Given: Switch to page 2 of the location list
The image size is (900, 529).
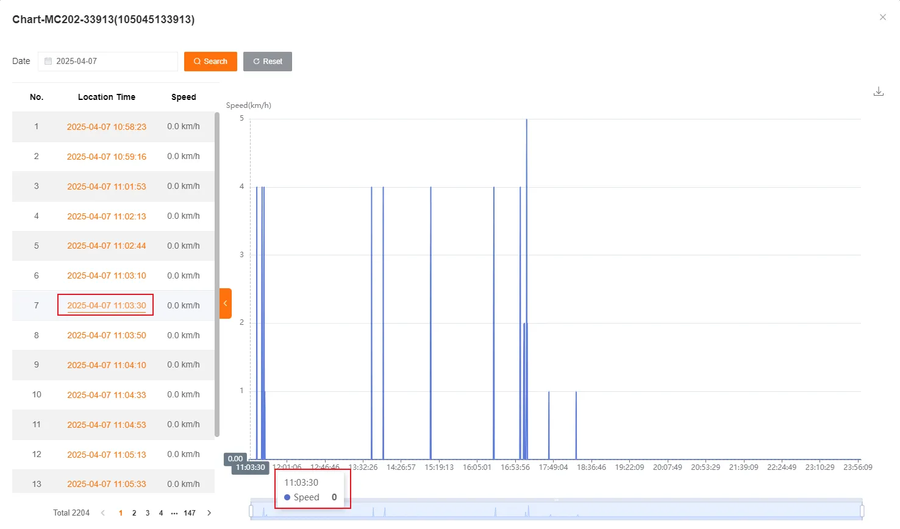Looking at the screenshot, I should (134, 513).
